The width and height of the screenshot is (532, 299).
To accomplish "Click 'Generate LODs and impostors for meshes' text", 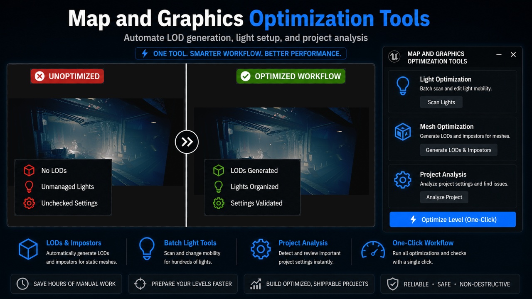I will 465,136.
